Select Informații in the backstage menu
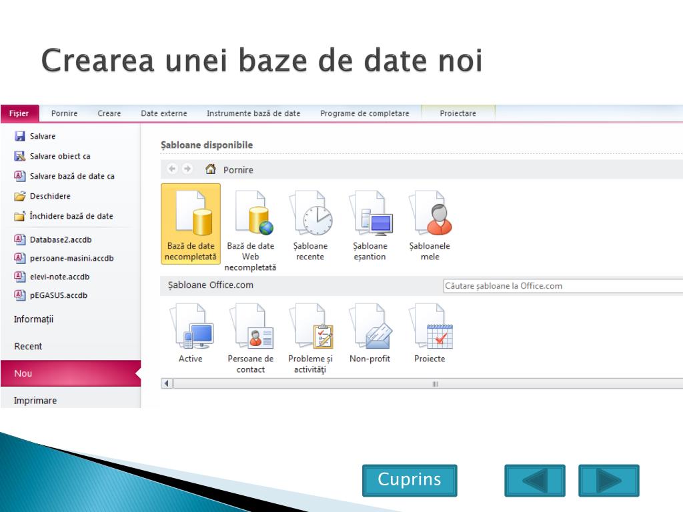683x512 pixels. (x=33, y=319)
